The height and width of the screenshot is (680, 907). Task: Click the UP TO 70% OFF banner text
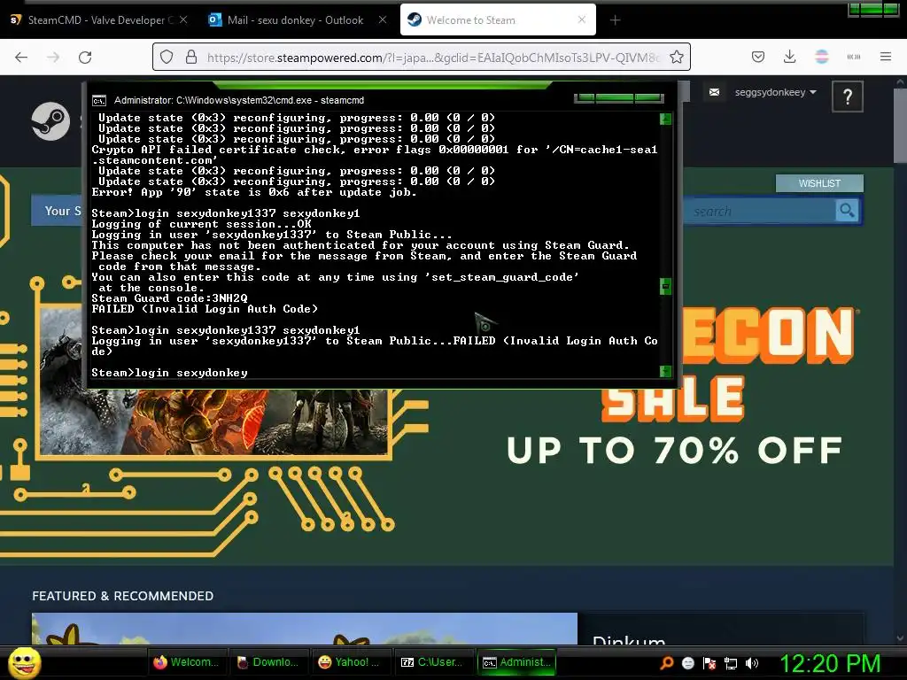coord(674,451)
